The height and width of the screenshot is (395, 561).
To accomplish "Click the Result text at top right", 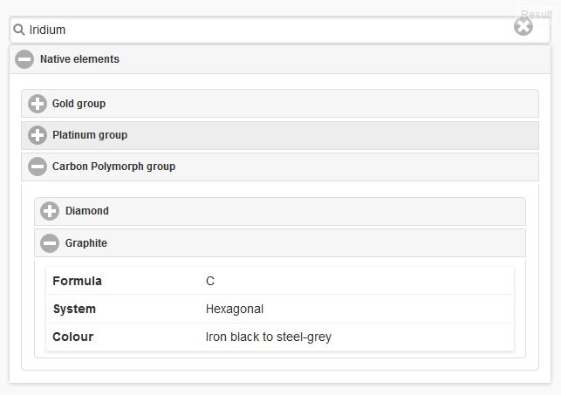I will coord(537,14).
